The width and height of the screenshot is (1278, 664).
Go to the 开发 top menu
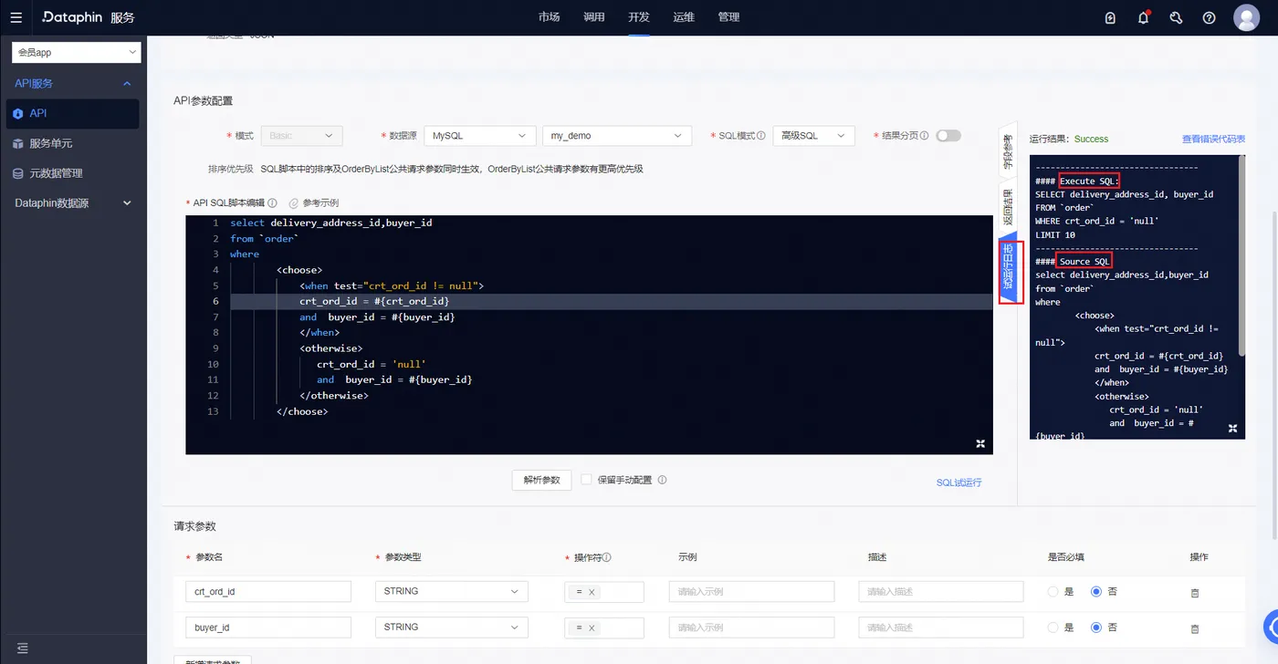[639, 17]
